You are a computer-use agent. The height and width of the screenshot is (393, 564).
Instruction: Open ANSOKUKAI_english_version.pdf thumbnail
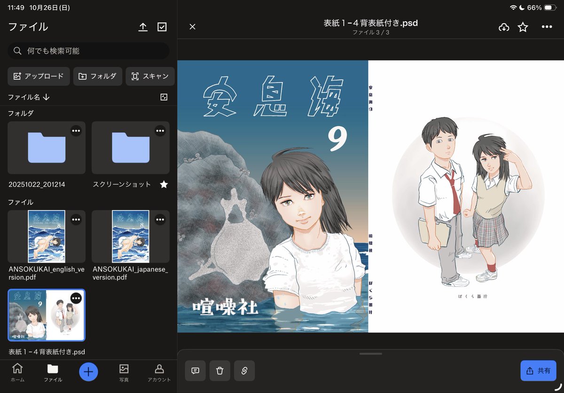coord(47,236)
